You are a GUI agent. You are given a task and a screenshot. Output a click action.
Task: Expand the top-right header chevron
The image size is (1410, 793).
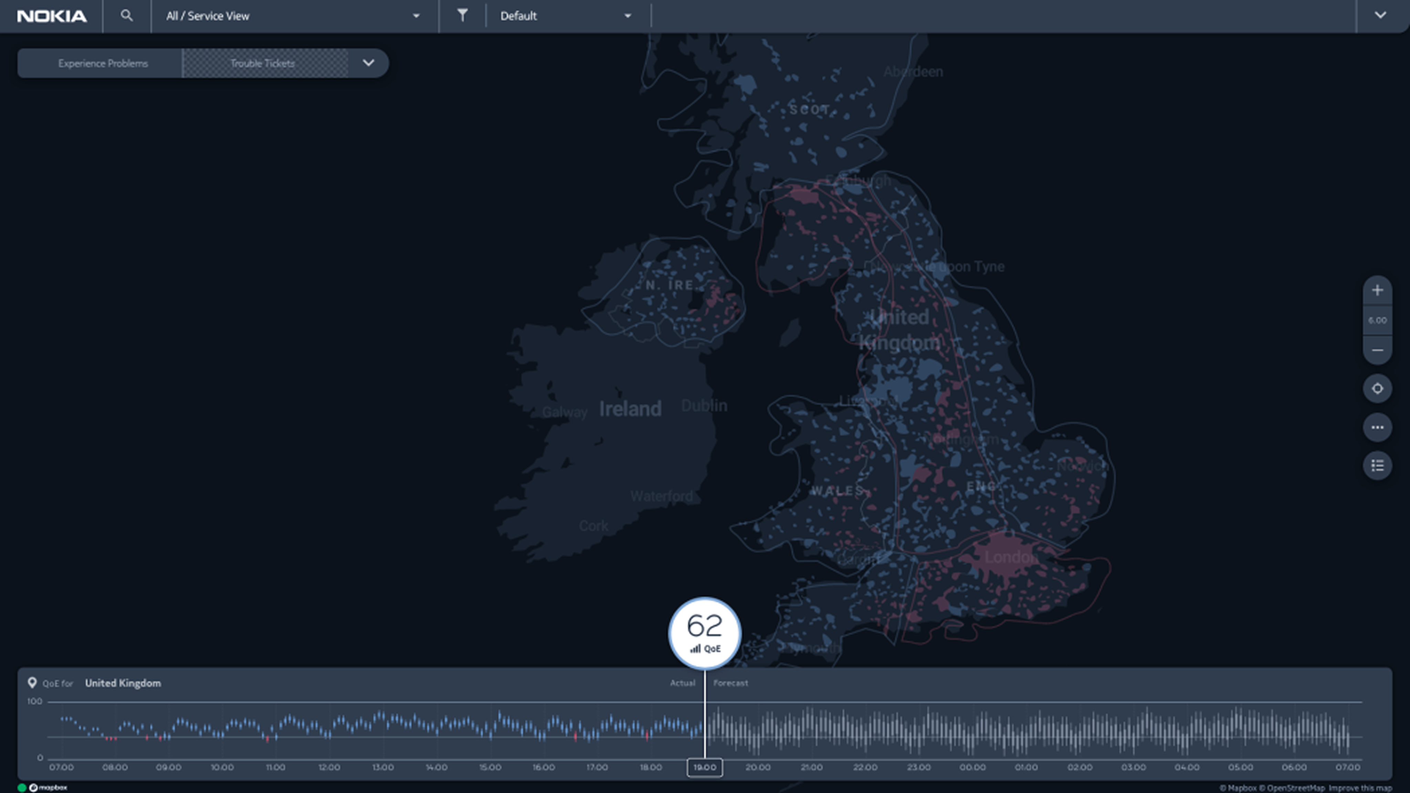point(1380,15)
